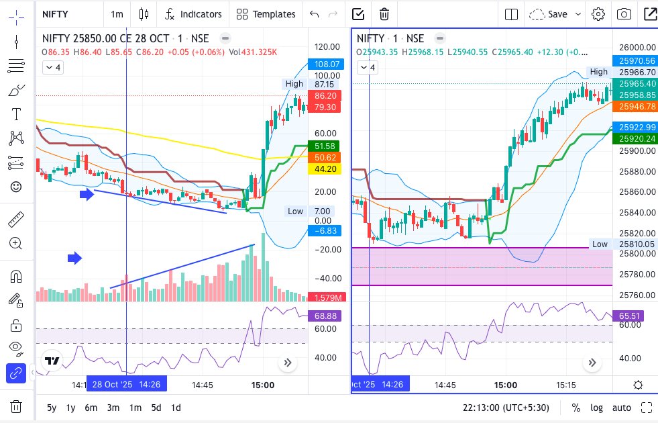
Task: Select 5d date range
Action: (156, 408)
